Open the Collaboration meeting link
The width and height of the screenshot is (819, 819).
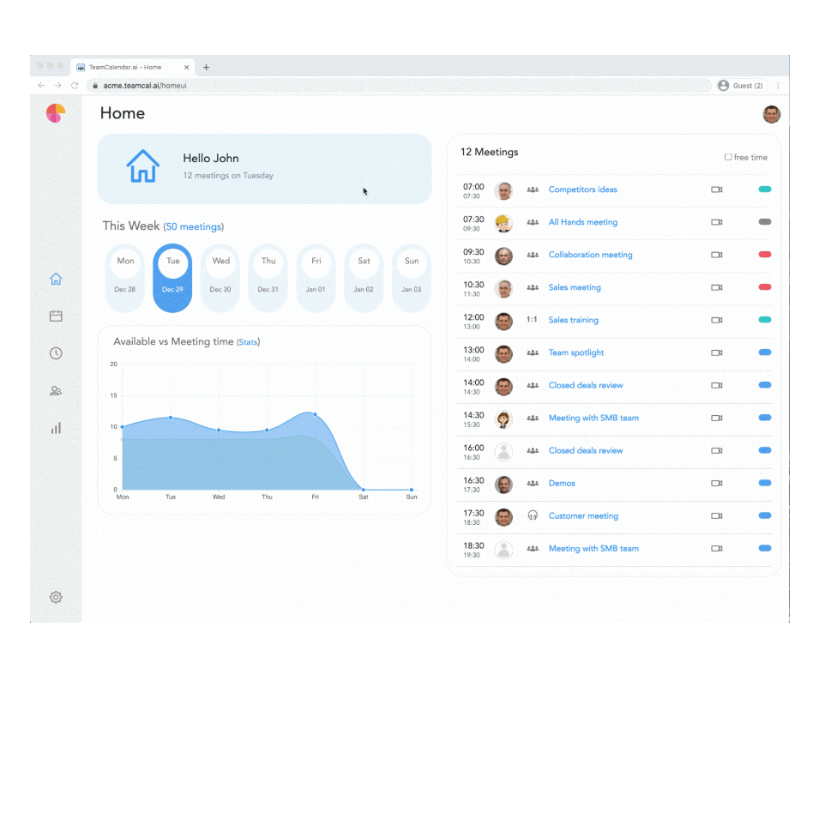click(590, 255)
